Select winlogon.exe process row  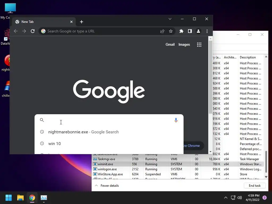[178, 169]
